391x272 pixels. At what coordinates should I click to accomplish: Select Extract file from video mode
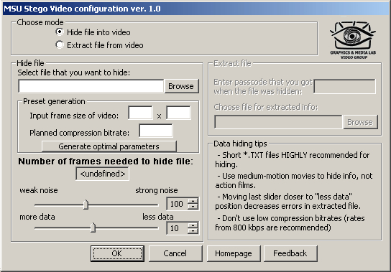tap(60, 45)
